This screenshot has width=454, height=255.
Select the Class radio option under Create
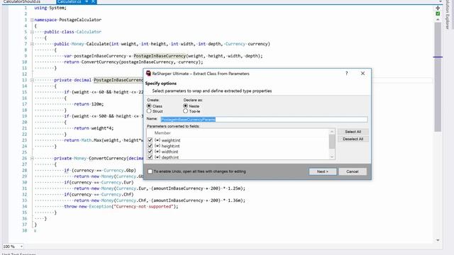pos(149,106)
